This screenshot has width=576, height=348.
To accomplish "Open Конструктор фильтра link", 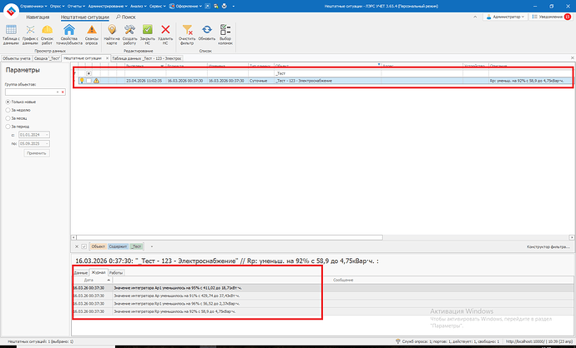I will coord(545,246).
